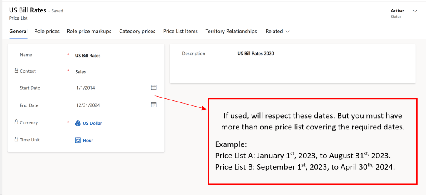
Task: Click the lock icon beside Time Unit
Action: pos(16,140)
